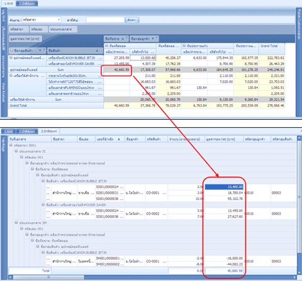Open the search-by combo box dropdown
The height and width of the screenshot is (281, 302).
[x=59, y=20]
